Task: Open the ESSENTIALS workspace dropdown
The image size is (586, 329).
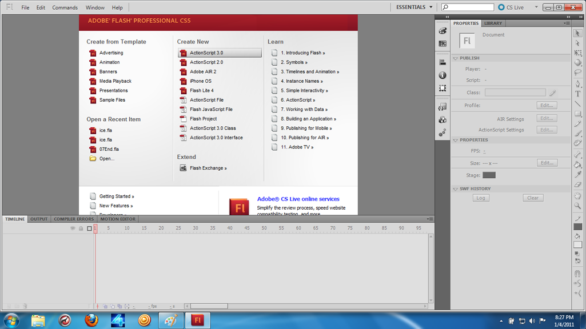Action: pos(414,7)
